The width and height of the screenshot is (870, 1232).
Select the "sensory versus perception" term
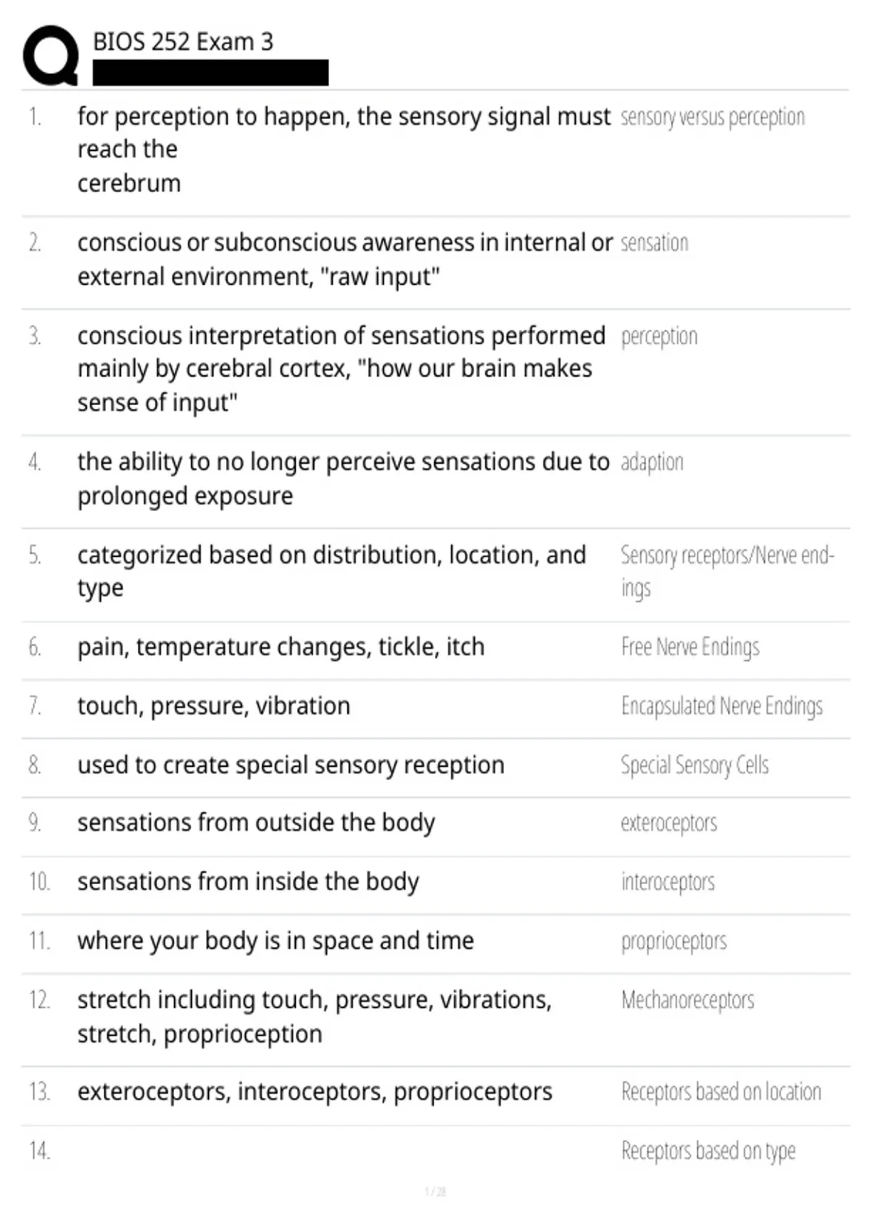point(712,117)
